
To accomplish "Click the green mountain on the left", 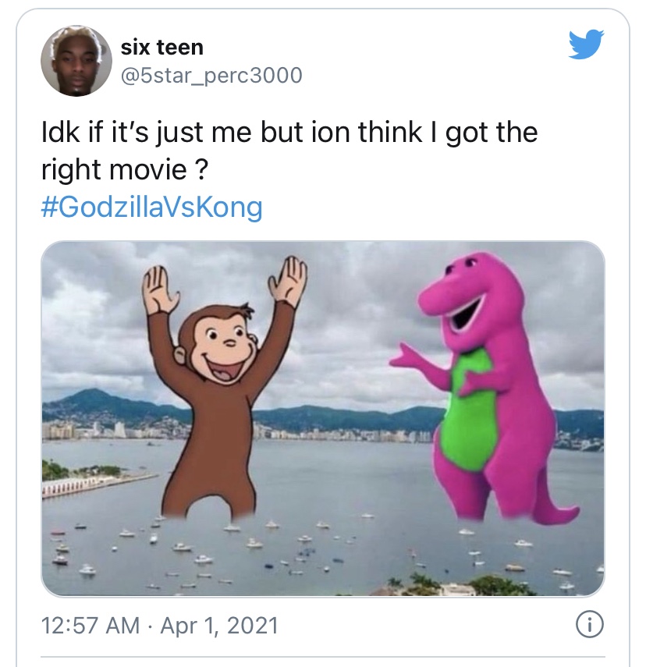I will tap(94, 402).
